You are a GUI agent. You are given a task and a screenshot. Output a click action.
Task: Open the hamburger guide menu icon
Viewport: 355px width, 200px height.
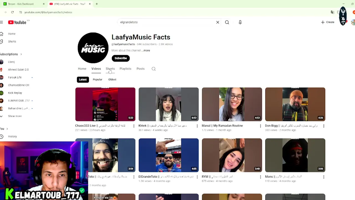coord(1,22)
